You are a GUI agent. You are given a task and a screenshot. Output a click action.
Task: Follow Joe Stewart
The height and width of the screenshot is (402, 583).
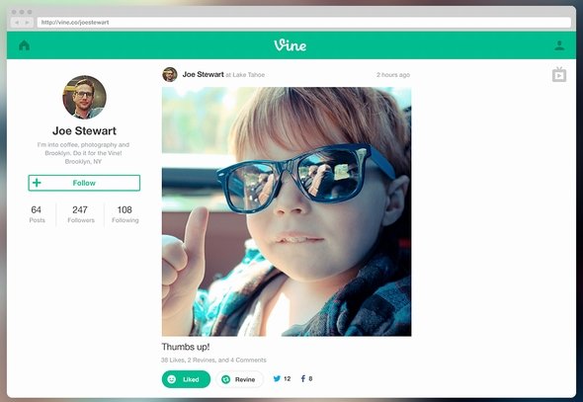(84, 183)
